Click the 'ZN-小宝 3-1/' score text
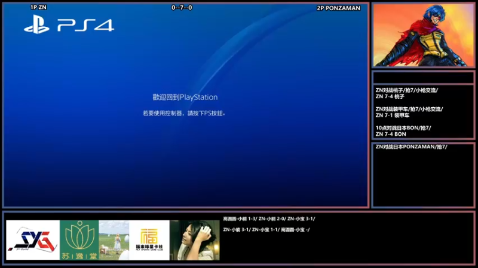 [301, 219]
